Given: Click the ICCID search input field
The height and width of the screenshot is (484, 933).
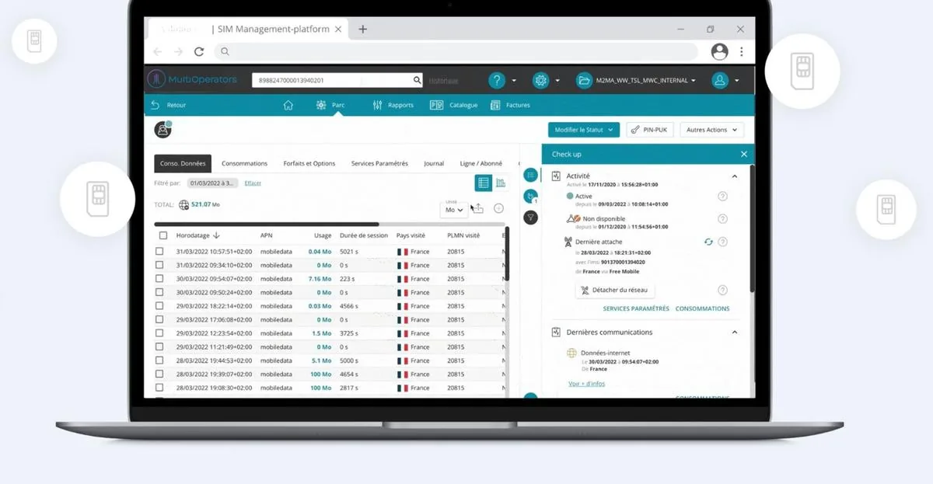Looking at the screenshot, I should click(332, 80).
